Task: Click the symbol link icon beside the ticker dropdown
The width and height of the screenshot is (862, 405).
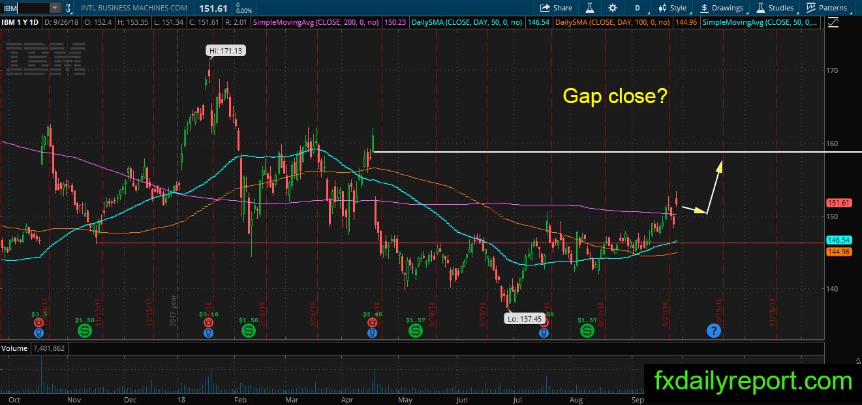Action: click(x=69, y=8)
